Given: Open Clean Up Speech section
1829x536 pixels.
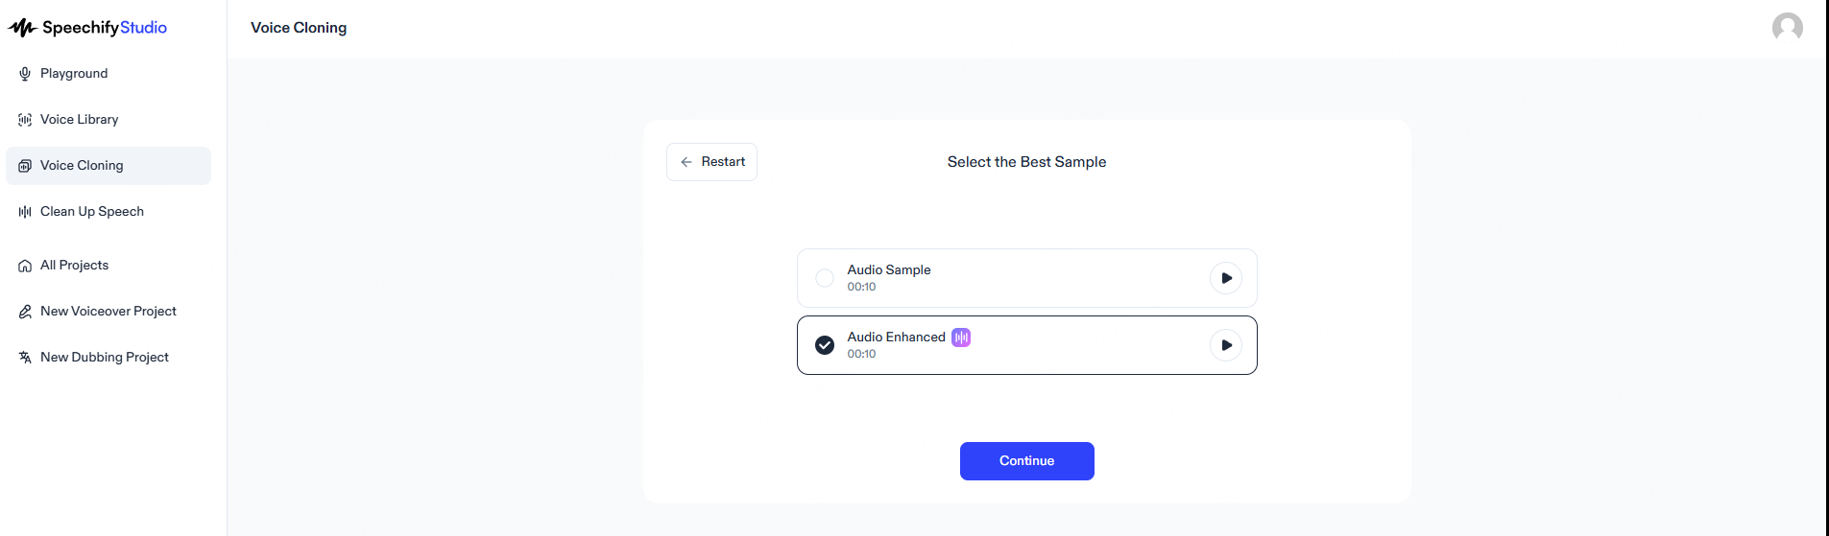Looking at the screenshot, I should 92,212.
